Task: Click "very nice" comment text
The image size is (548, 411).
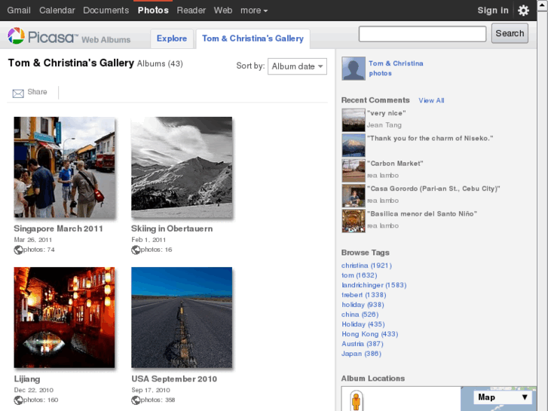Action: tap(386, 113)
